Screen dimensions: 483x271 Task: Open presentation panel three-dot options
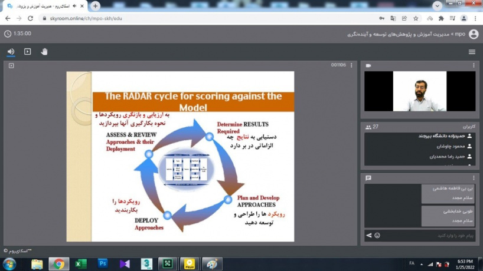coord(352,65)
